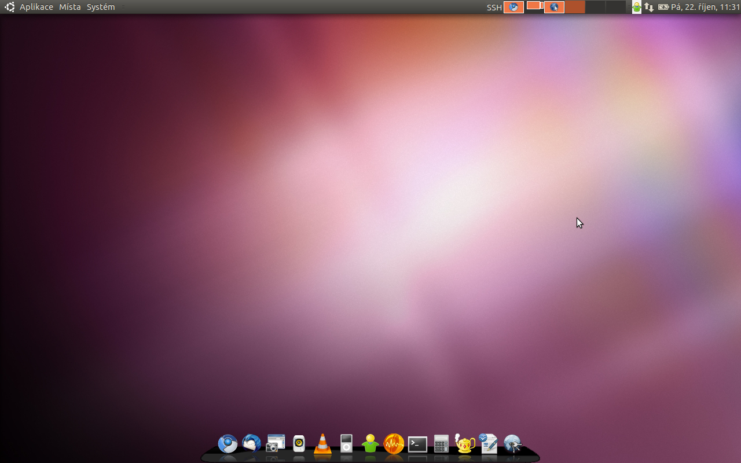Screen dimensions: 741x463
Task: Open the battery status indicator
Action: 663,8
